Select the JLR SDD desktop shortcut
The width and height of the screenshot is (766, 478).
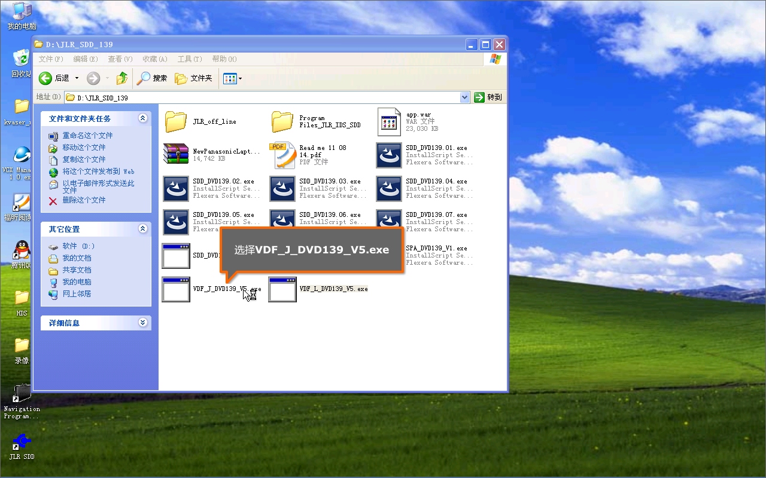(x=22, y=442)
